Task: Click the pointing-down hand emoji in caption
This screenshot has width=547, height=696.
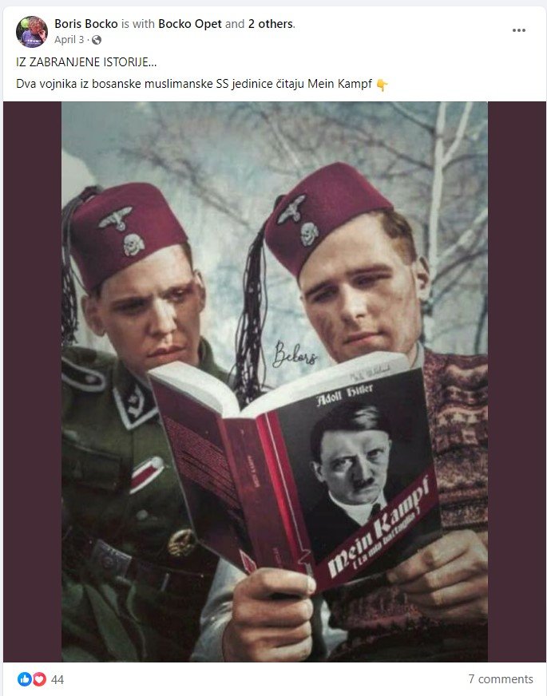Action: [382, 85]
